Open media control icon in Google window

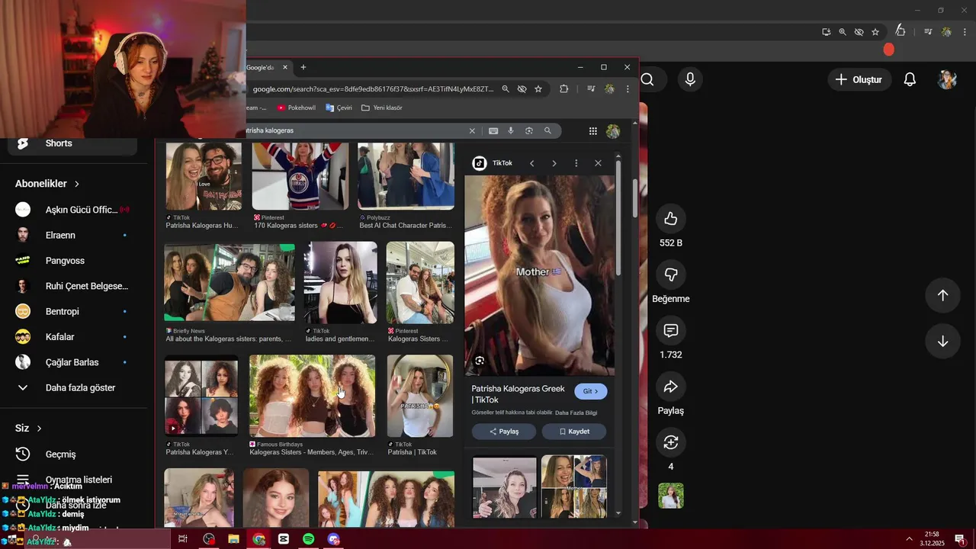591,89
